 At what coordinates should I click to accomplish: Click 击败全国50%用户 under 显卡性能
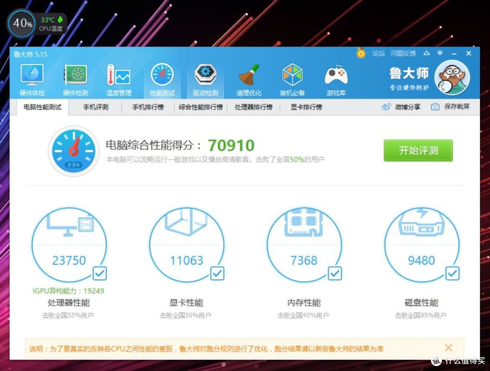tap(186, 315)
